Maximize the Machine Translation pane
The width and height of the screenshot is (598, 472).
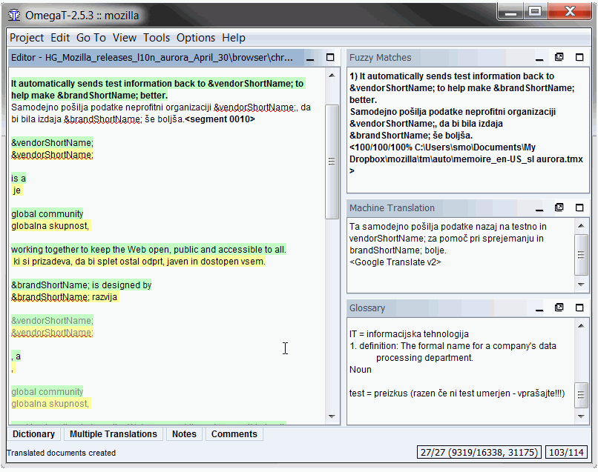579,208
